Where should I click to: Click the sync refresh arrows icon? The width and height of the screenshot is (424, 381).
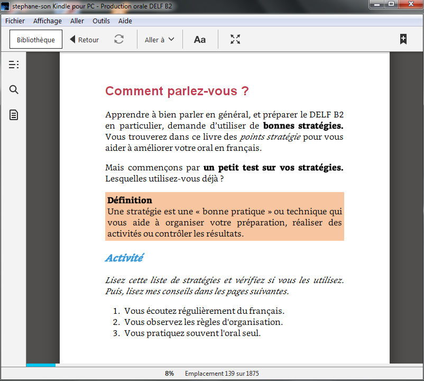[x=119, y=39]
